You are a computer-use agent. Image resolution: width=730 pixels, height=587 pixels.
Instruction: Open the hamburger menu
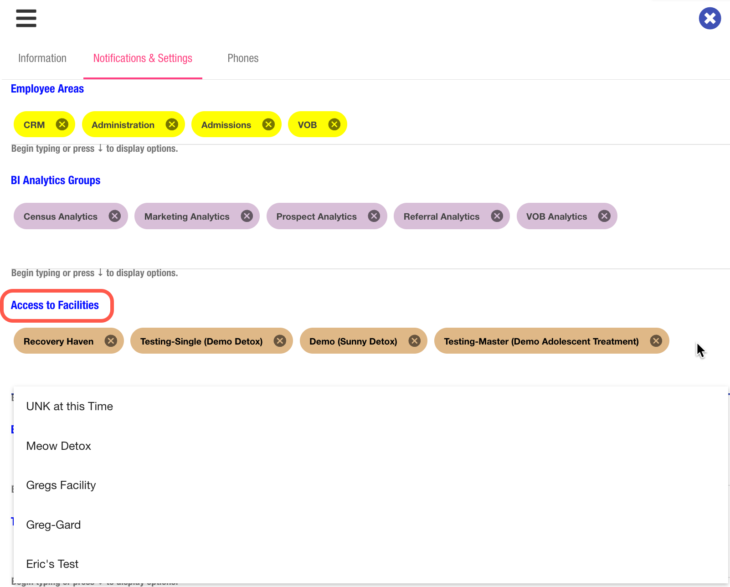26,18
